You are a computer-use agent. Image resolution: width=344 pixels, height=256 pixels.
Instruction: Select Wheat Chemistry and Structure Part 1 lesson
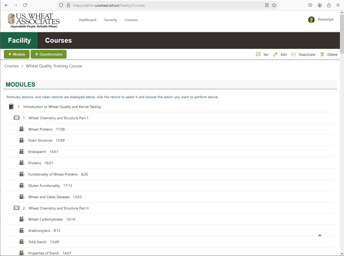(58, 118)
